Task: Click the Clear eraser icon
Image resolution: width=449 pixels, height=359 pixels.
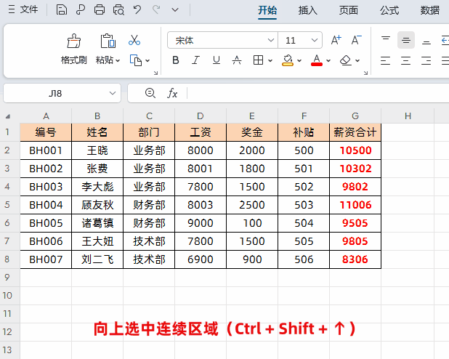Action: 346,60
